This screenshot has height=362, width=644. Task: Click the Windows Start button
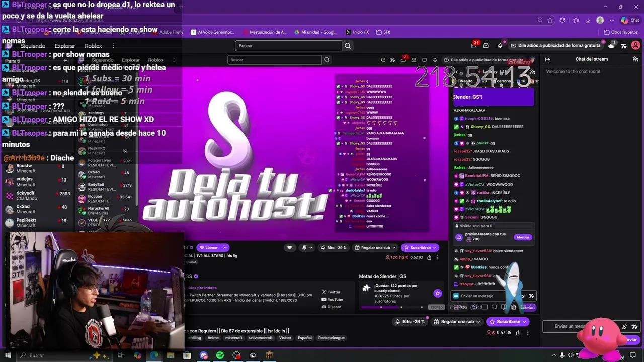tap(7, 355)
